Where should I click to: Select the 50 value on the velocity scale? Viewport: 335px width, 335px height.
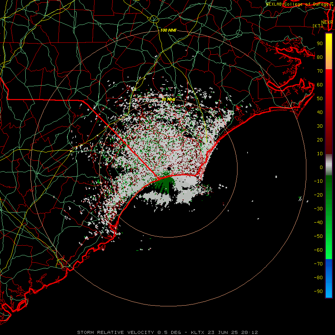click(320, 99)
